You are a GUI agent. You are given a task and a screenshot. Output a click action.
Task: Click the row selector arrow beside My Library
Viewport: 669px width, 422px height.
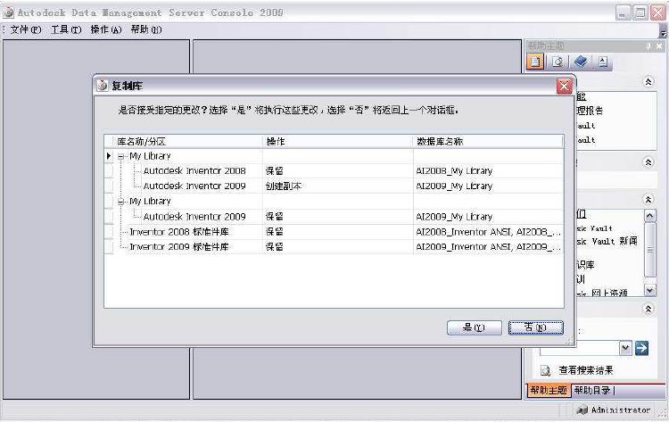pos(109,156)
